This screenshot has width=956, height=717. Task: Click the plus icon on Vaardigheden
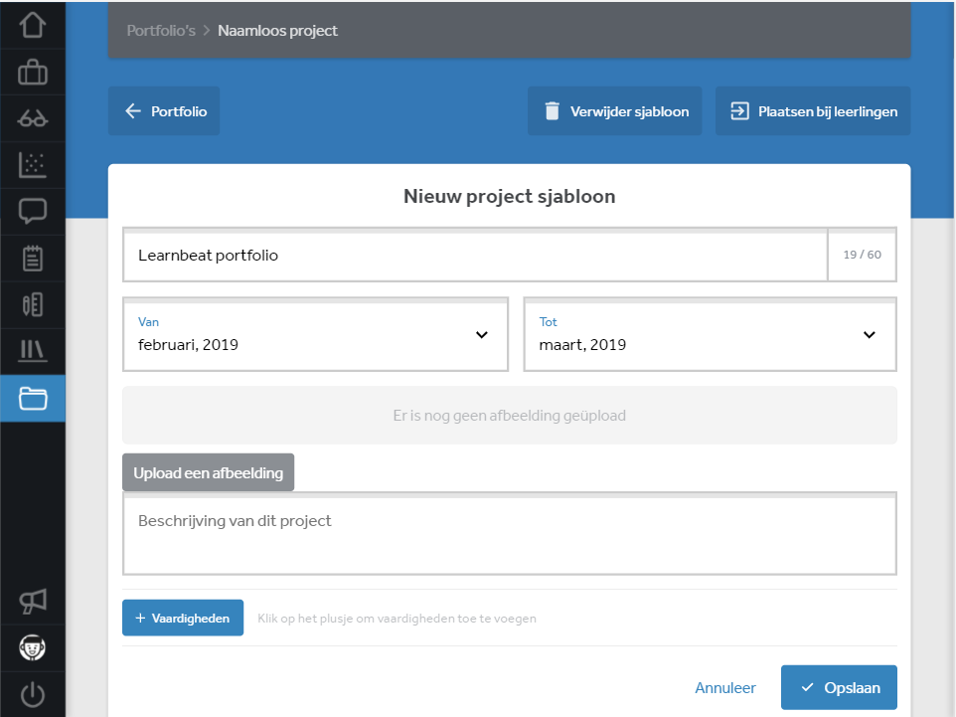pos(140,619)
